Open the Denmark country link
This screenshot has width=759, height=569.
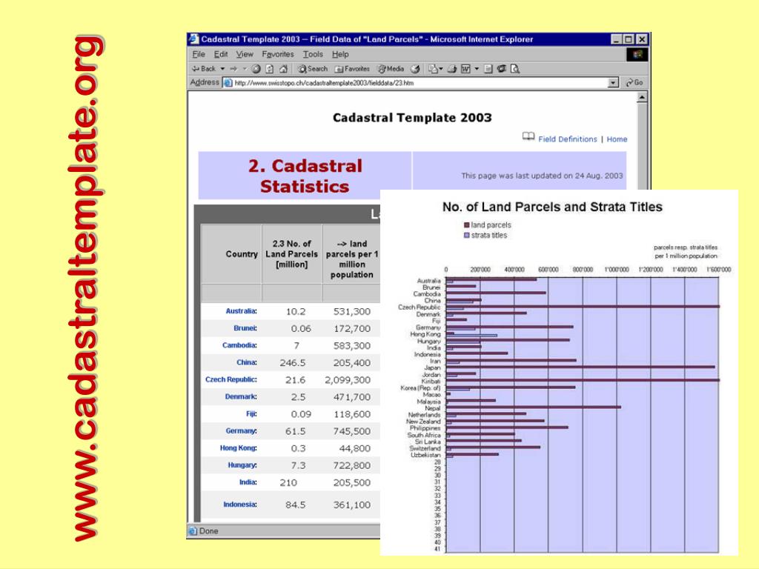241,397
